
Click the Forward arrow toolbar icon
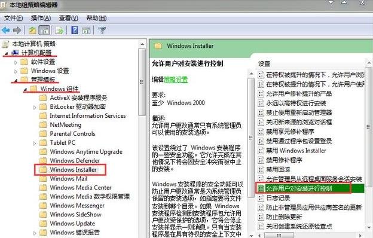coord(17,30)
